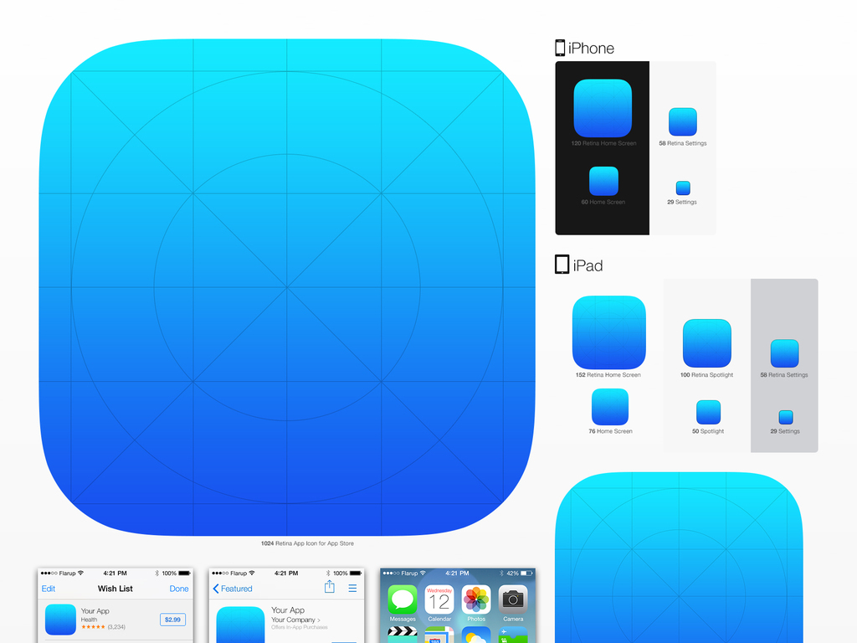This screenshot has height=643, width=857.
Task: Launch the Camera app on the home screen
Action: coord(513,600)
